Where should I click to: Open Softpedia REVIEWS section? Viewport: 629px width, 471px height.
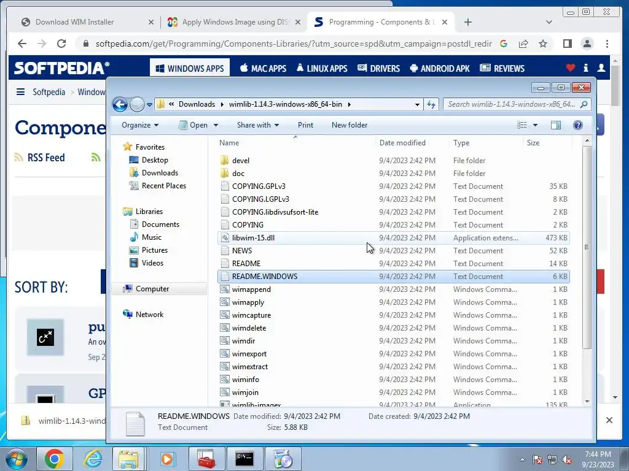502,68
